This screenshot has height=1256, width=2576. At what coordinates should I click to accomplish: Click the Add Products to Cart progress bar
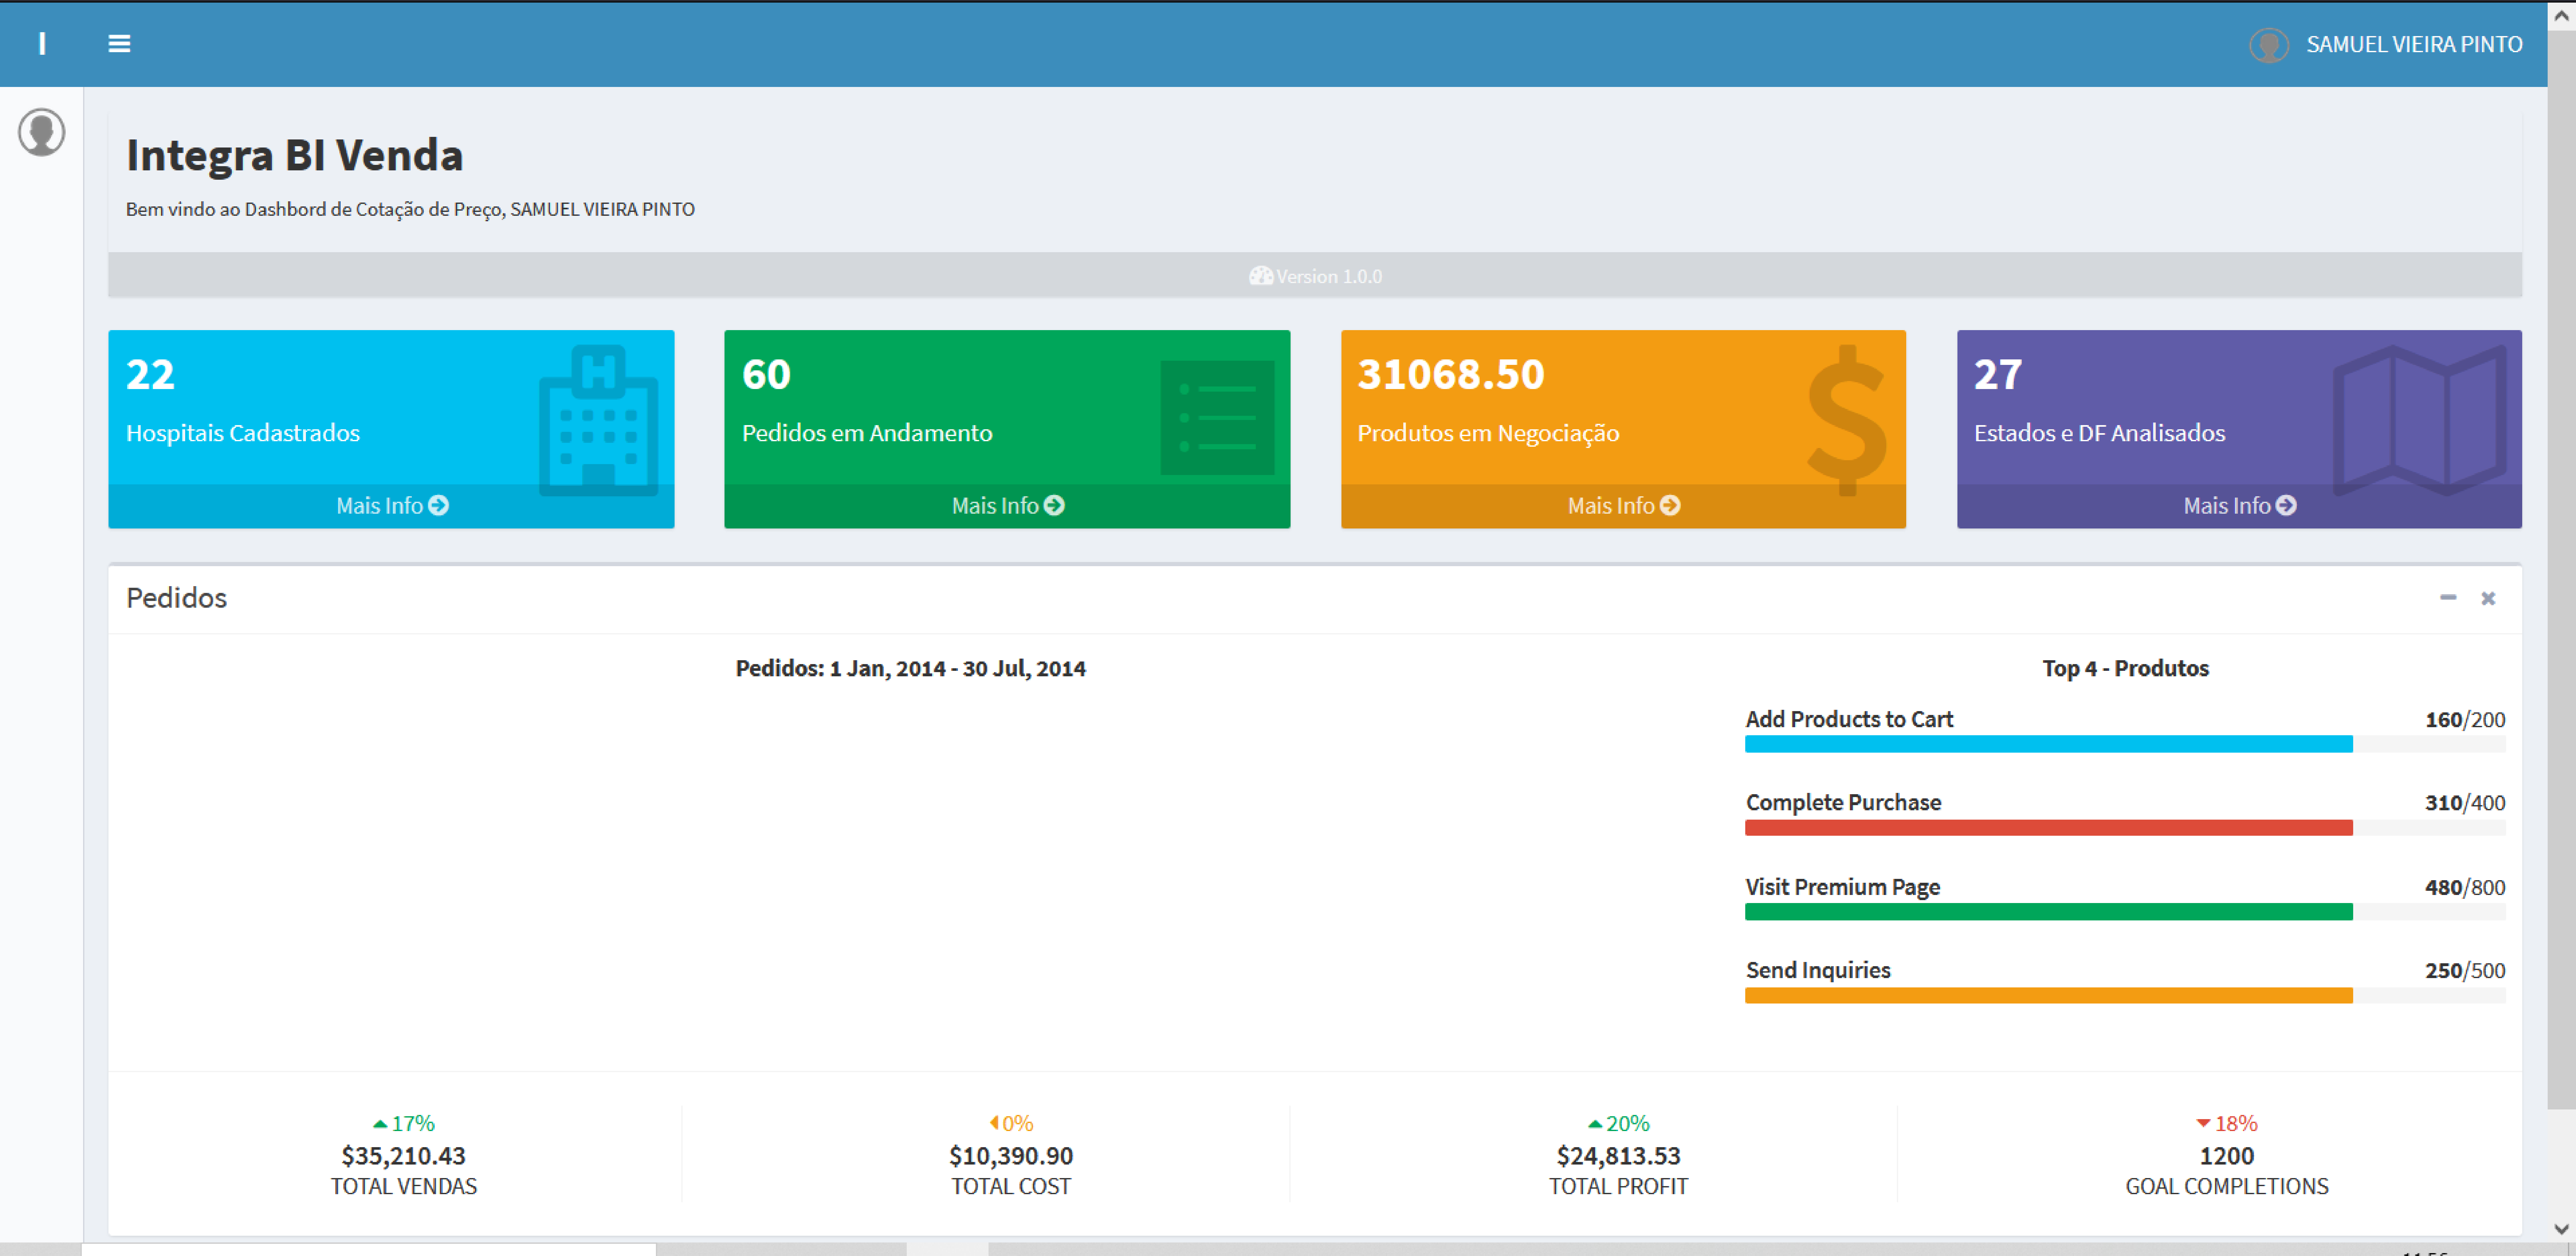pyautogui.click(x=2125, y=744)
